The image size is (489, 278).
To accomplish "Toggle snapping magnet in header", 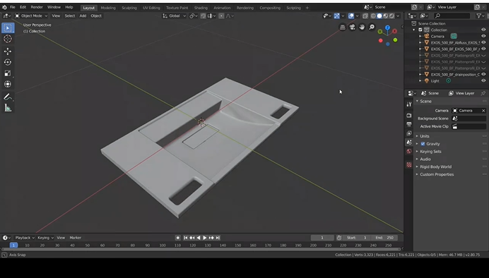I will click(x=203, y=16).
